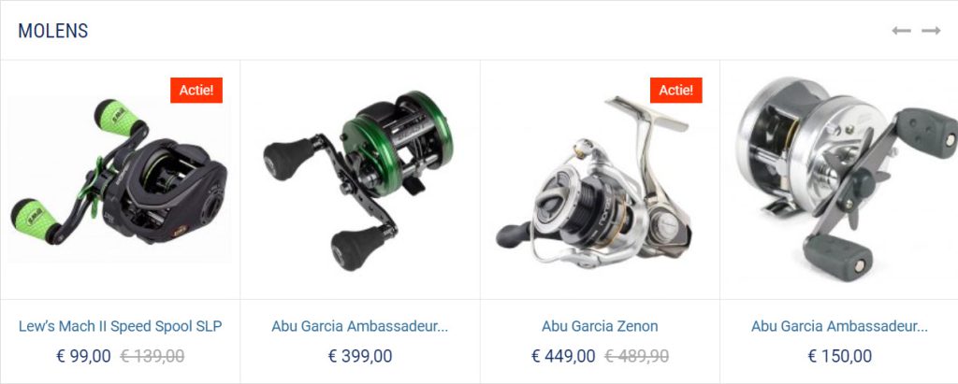Screen dimensions: 958x384
Task: Click the crossed-out € 489,90 price
Action: pos(636,356)
